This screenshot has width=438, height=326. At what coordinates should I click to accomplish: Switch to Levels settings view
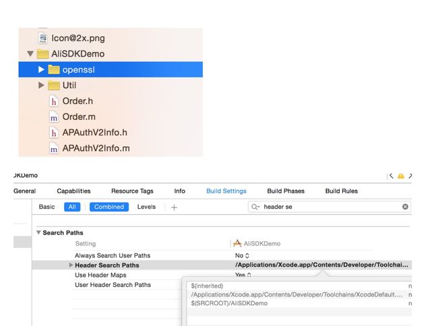[146, 207]
